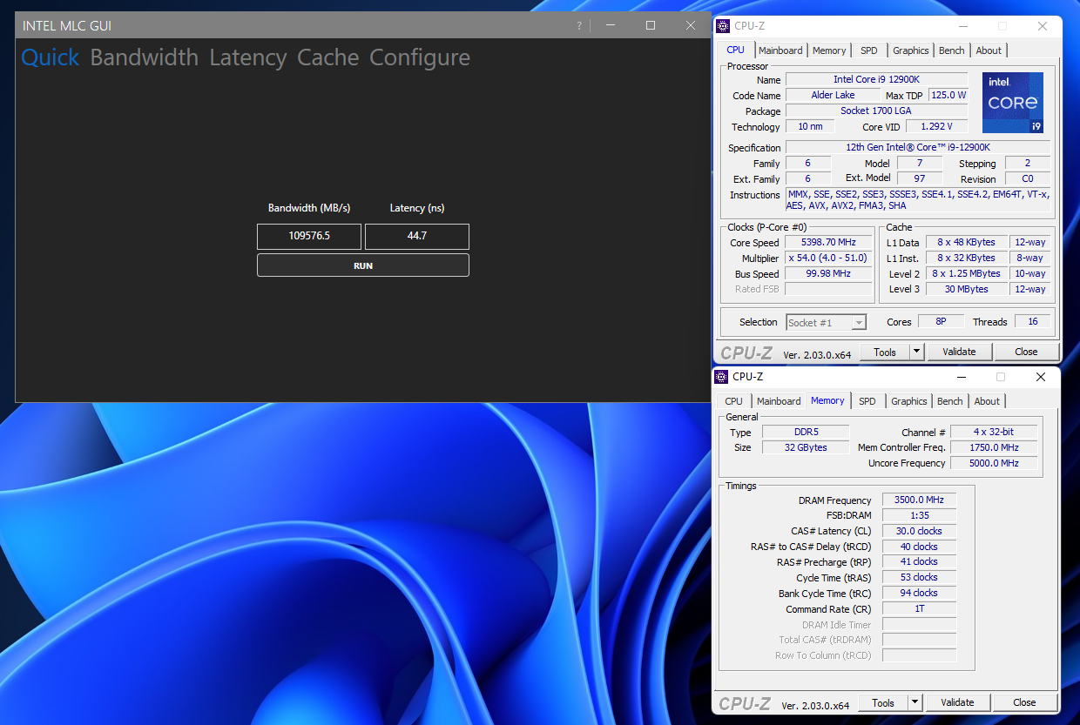1080x725 pixels.
Task: Click the Max TDP value 125.0 W
Action: 948,95
